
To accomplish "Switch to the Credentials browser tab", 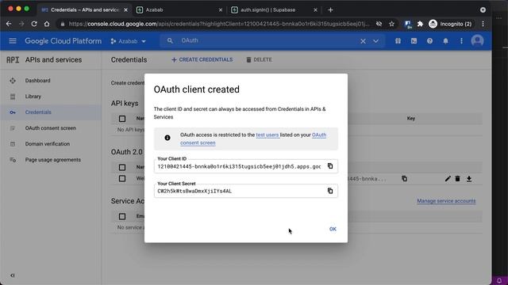I will click(x=83, y=9).
